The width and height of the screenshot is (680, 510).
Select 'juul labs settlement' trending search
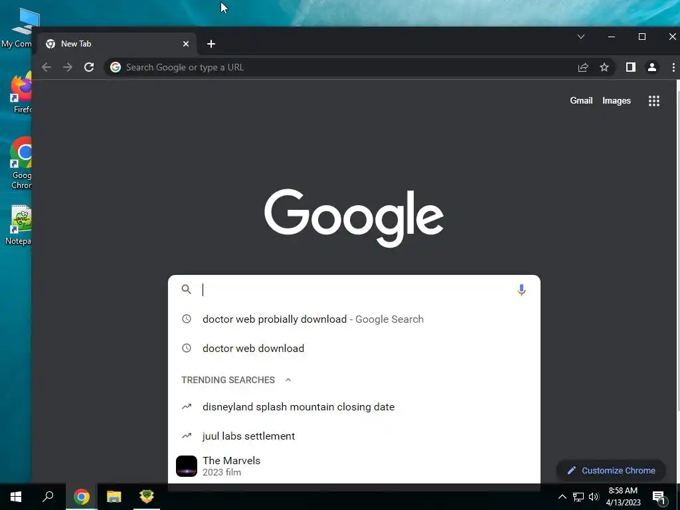[x=354, y=436]
